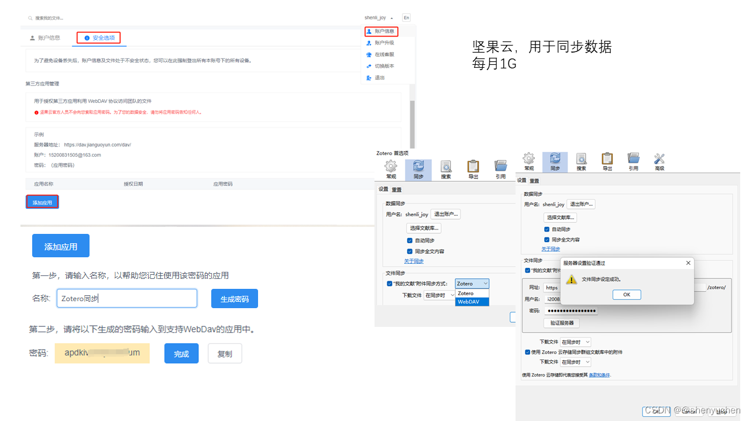Open 同步 pane in Zotero window with WebDAV list
The image size is (749, 421).
pyautogui.click(x=418, y=170)
